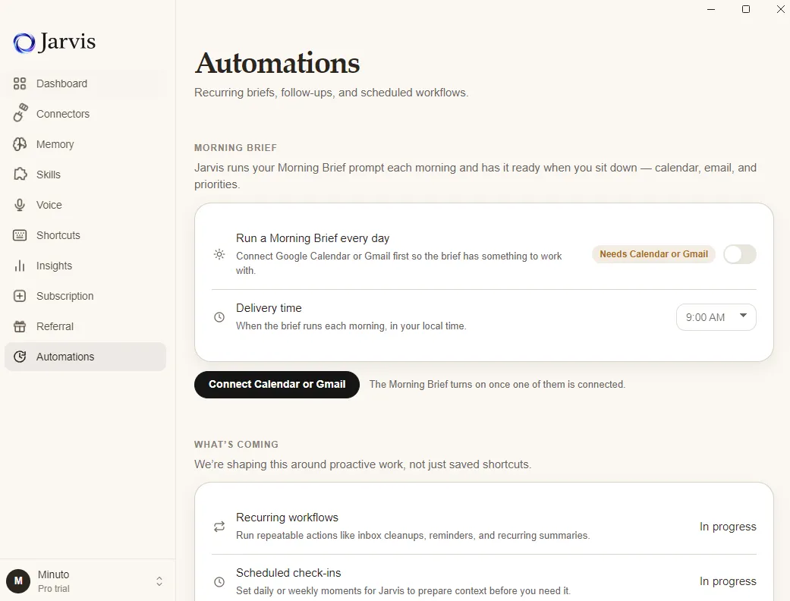Viewport: 790px width, 601px height.
Task: Click the MORNING BRIEF section label
Action: (235, 148)
